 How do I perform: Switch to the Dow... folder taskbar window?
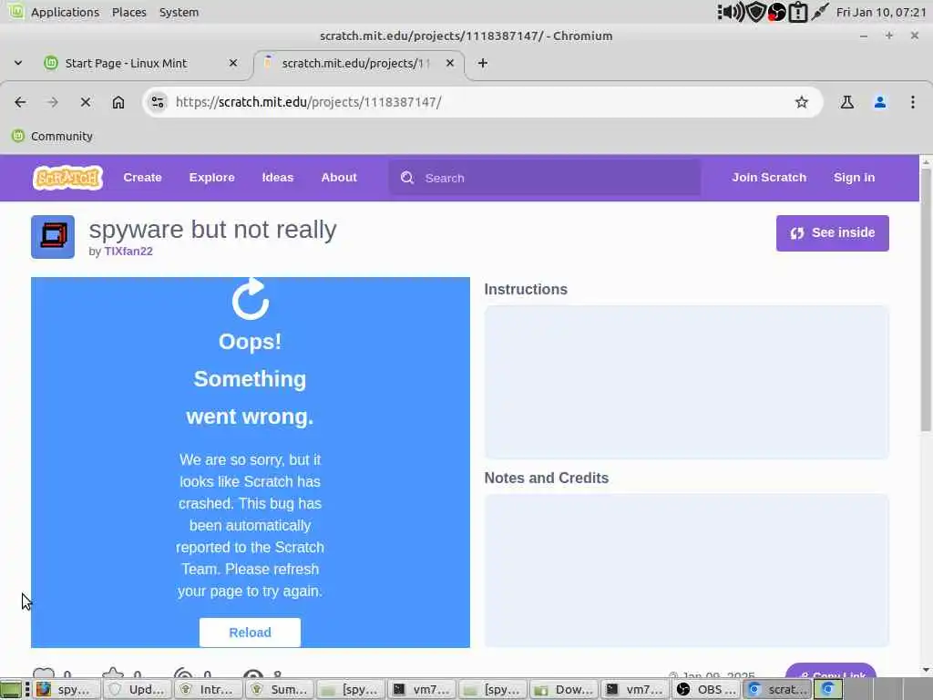point(563,689)
